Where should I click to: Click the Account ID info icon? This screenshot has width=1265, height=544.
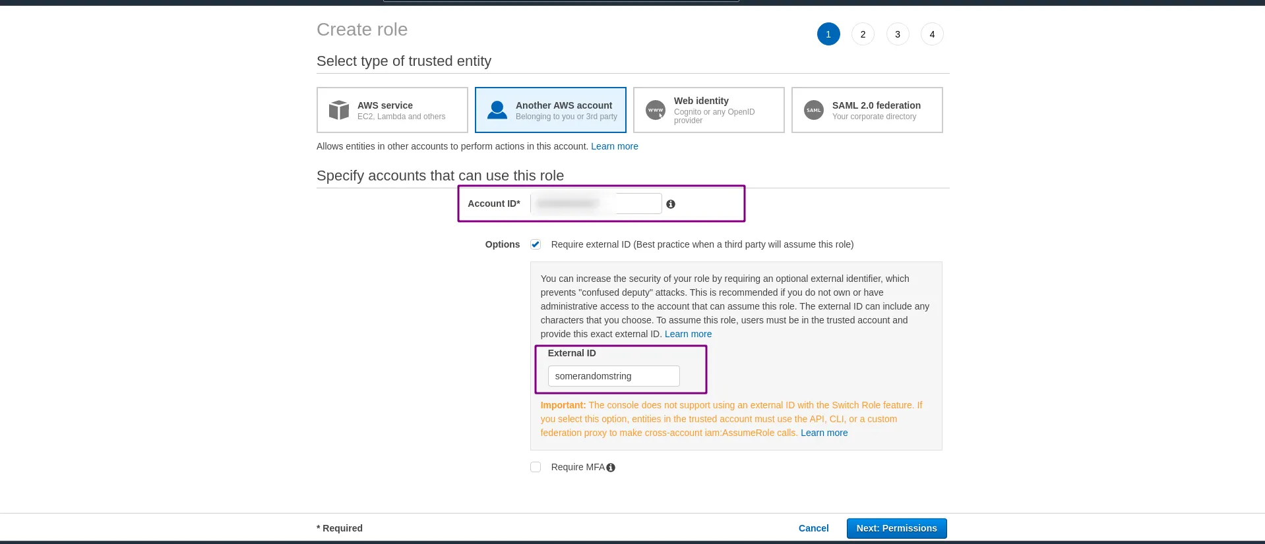pos(671,204)
